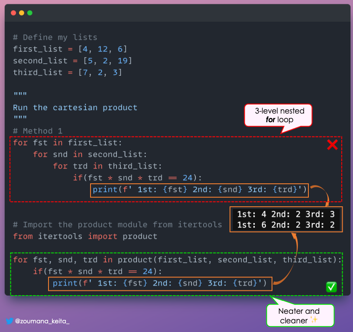Click the red close window button
Screen dimensions: 353x332
tap(13, 13)
